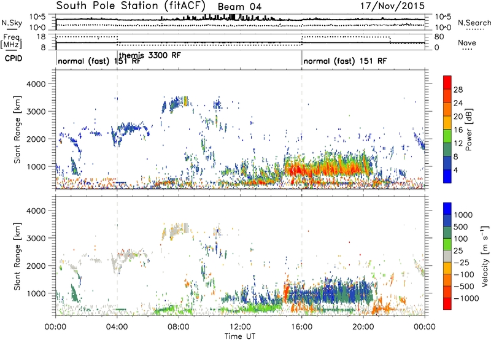Click the 08:00 time axis tick label
The width and height of the screenshot is (491, 340).
click(179, 327)
